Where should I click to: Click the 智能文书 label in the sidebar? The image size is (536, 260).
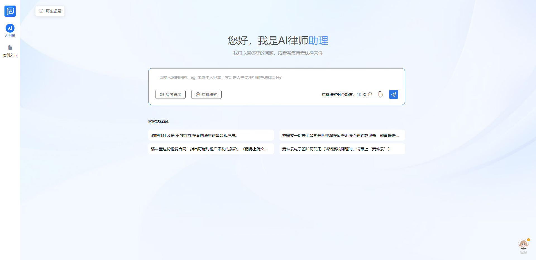click(x=10, y=55)
